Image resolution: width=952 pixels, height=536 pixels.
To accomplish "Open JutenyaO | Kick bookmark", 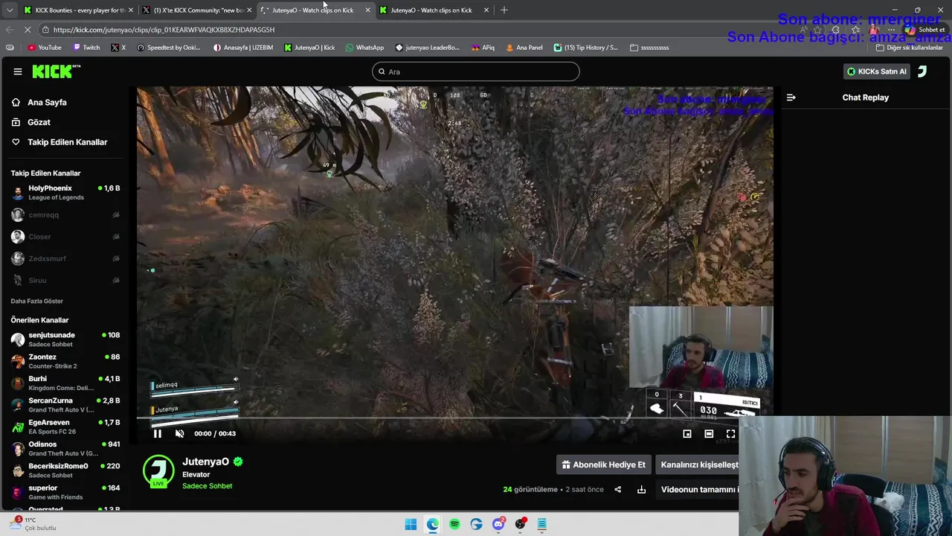I will (309, 48).
